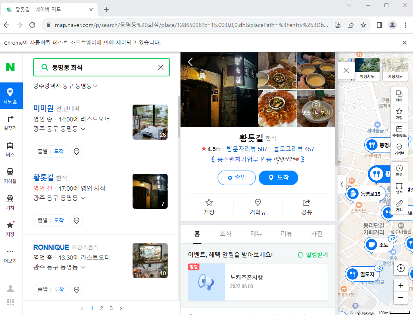Show 황톳길 location pin in result list
The height and width of the screenshot is (315, 413).
(x=77, y=220)
